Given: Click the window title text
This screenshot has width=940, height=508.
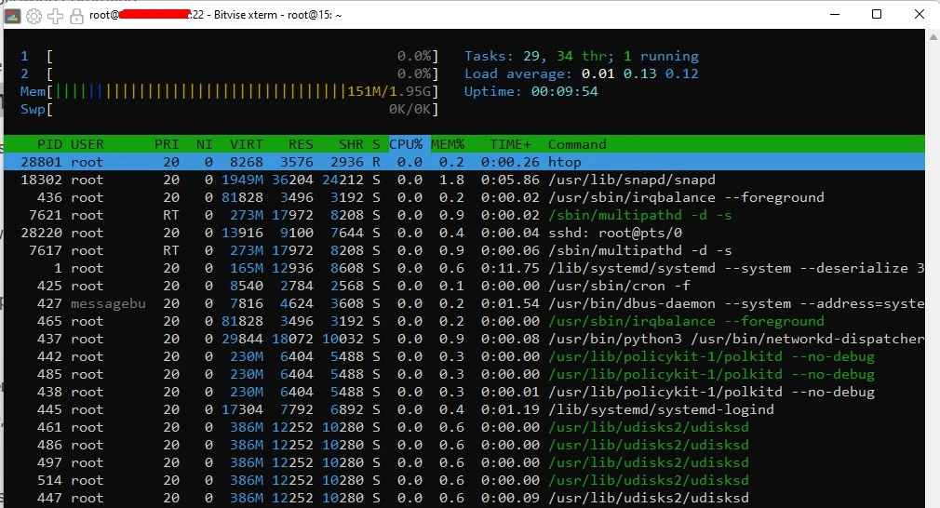Looking at the screenshot, I should pyautogui.click(x=215, y=15).
